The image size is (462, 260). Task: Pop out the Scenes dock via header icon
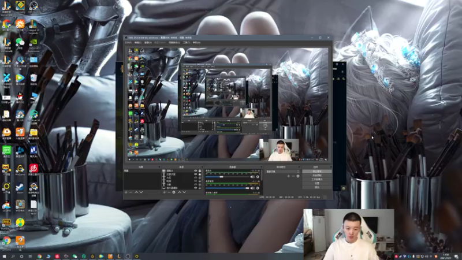click(x=159, y=167)
